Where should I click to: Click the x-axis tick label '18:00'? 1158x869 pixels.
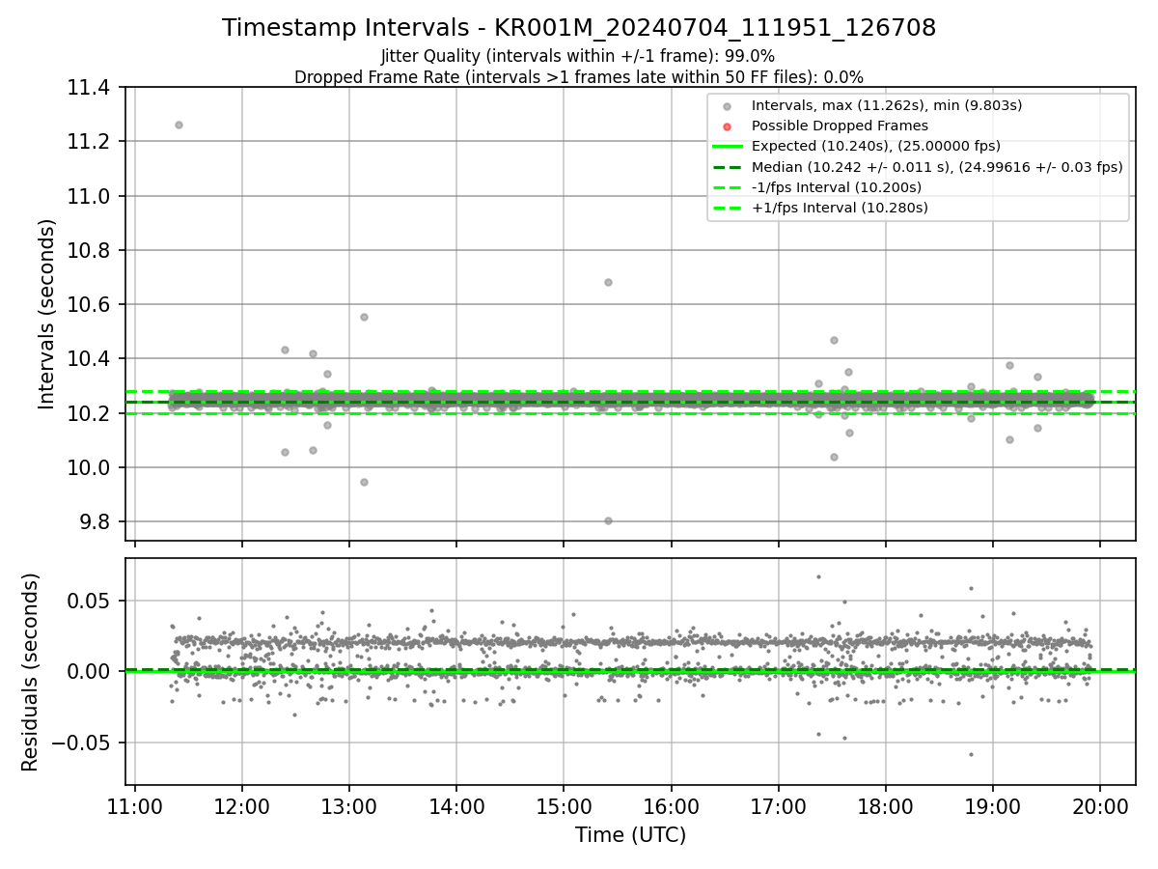click(886, 805)
